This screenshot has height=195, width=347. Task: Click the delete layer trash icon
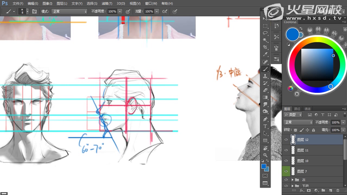click(x=337, y=190)
